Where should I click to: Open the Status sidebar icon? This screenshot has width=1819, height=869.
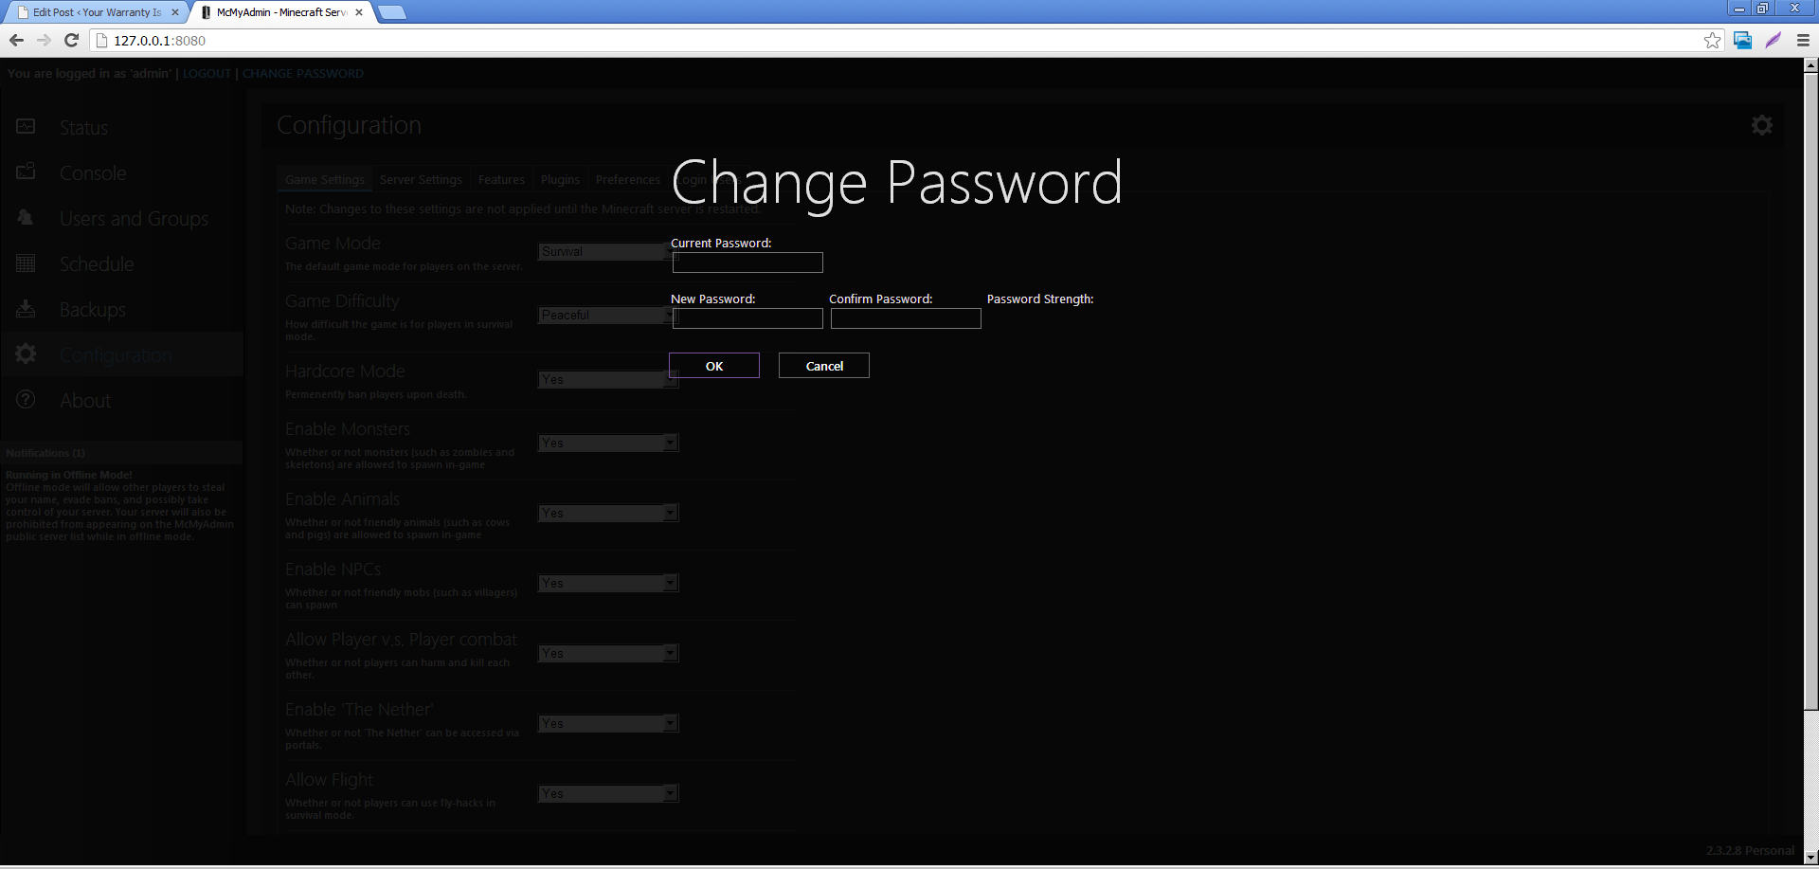(26, 126)
